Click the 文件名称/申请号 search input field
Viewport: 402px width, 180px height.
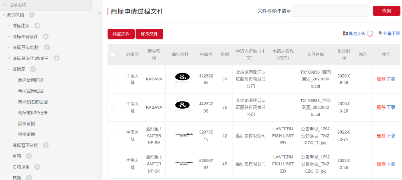pyautogui.click(x=329, y=11)
